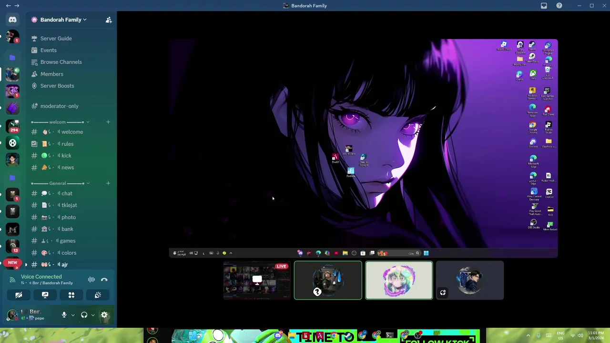Open headphone output options chevron
Screen dimensions: 610x343
[x=93, y=315]
